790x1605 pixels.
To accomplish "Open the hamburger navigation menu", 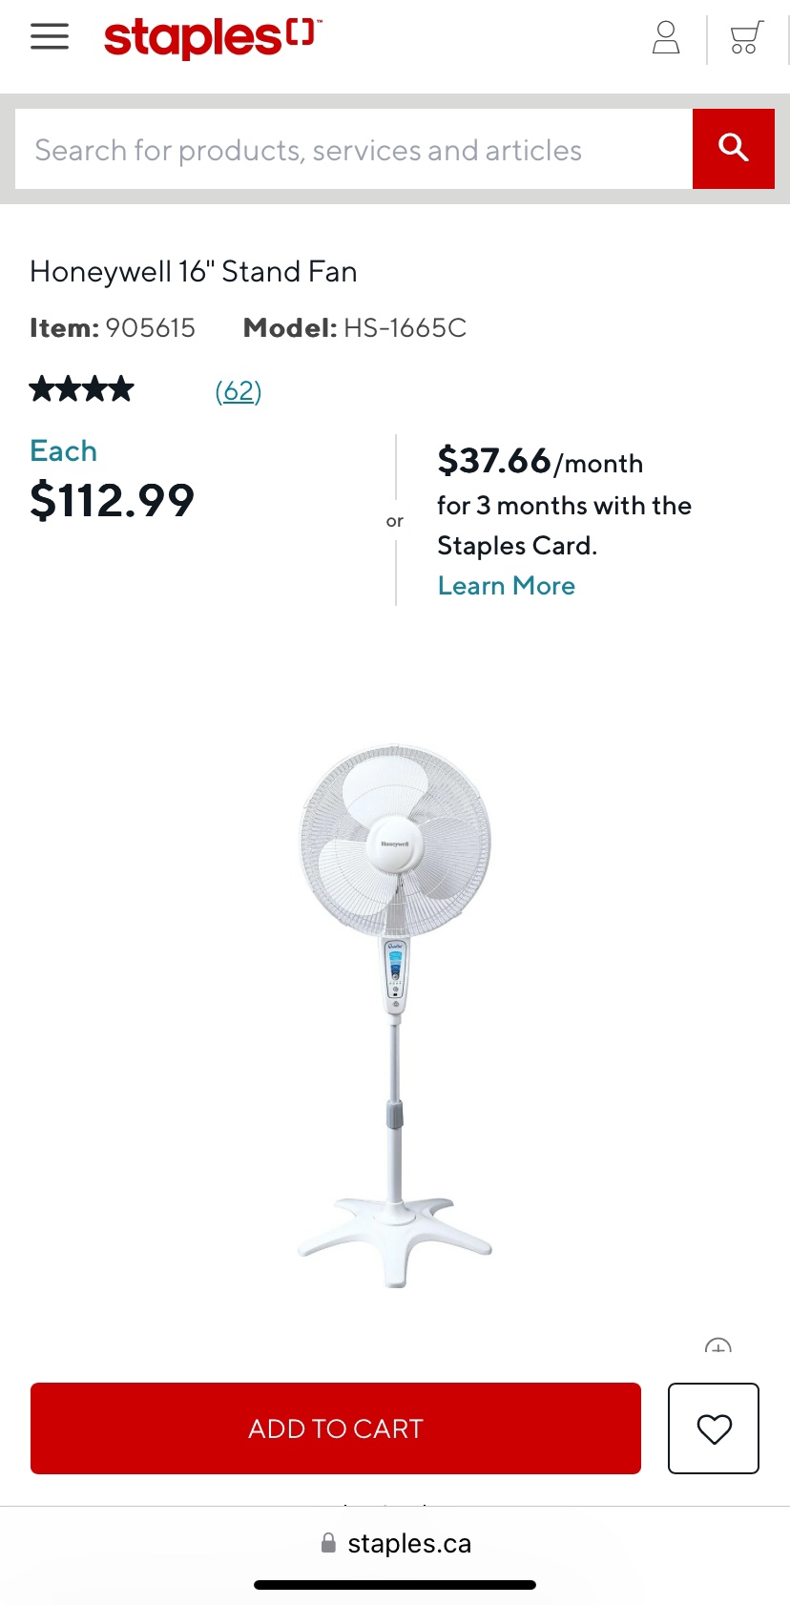I will (50, 36).
